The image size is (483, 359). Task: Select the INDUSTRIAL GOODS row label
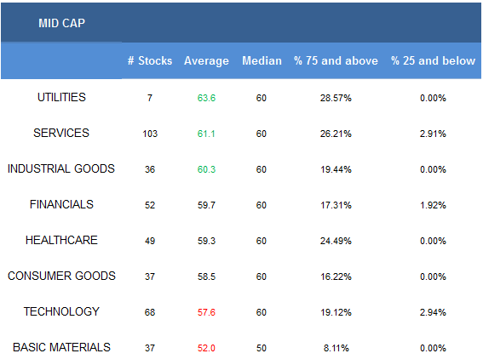point(61,168)
